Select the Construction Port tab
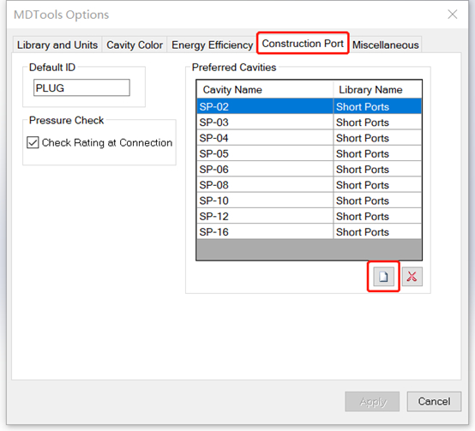The image size is (475, 431). 303,44
